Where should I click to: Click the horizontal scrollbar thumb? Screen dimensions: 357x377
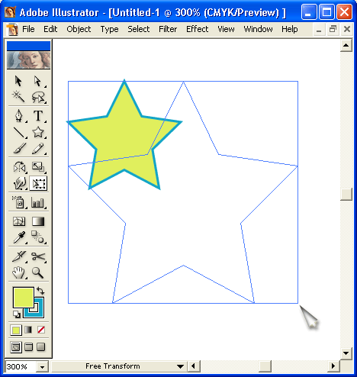click(x=265, y=366)
